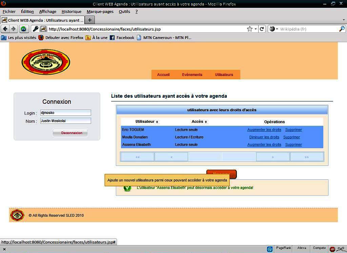Click the Facebook bookmark icon
This screenshot has width=347, height=253.
[x=112, y=38]
